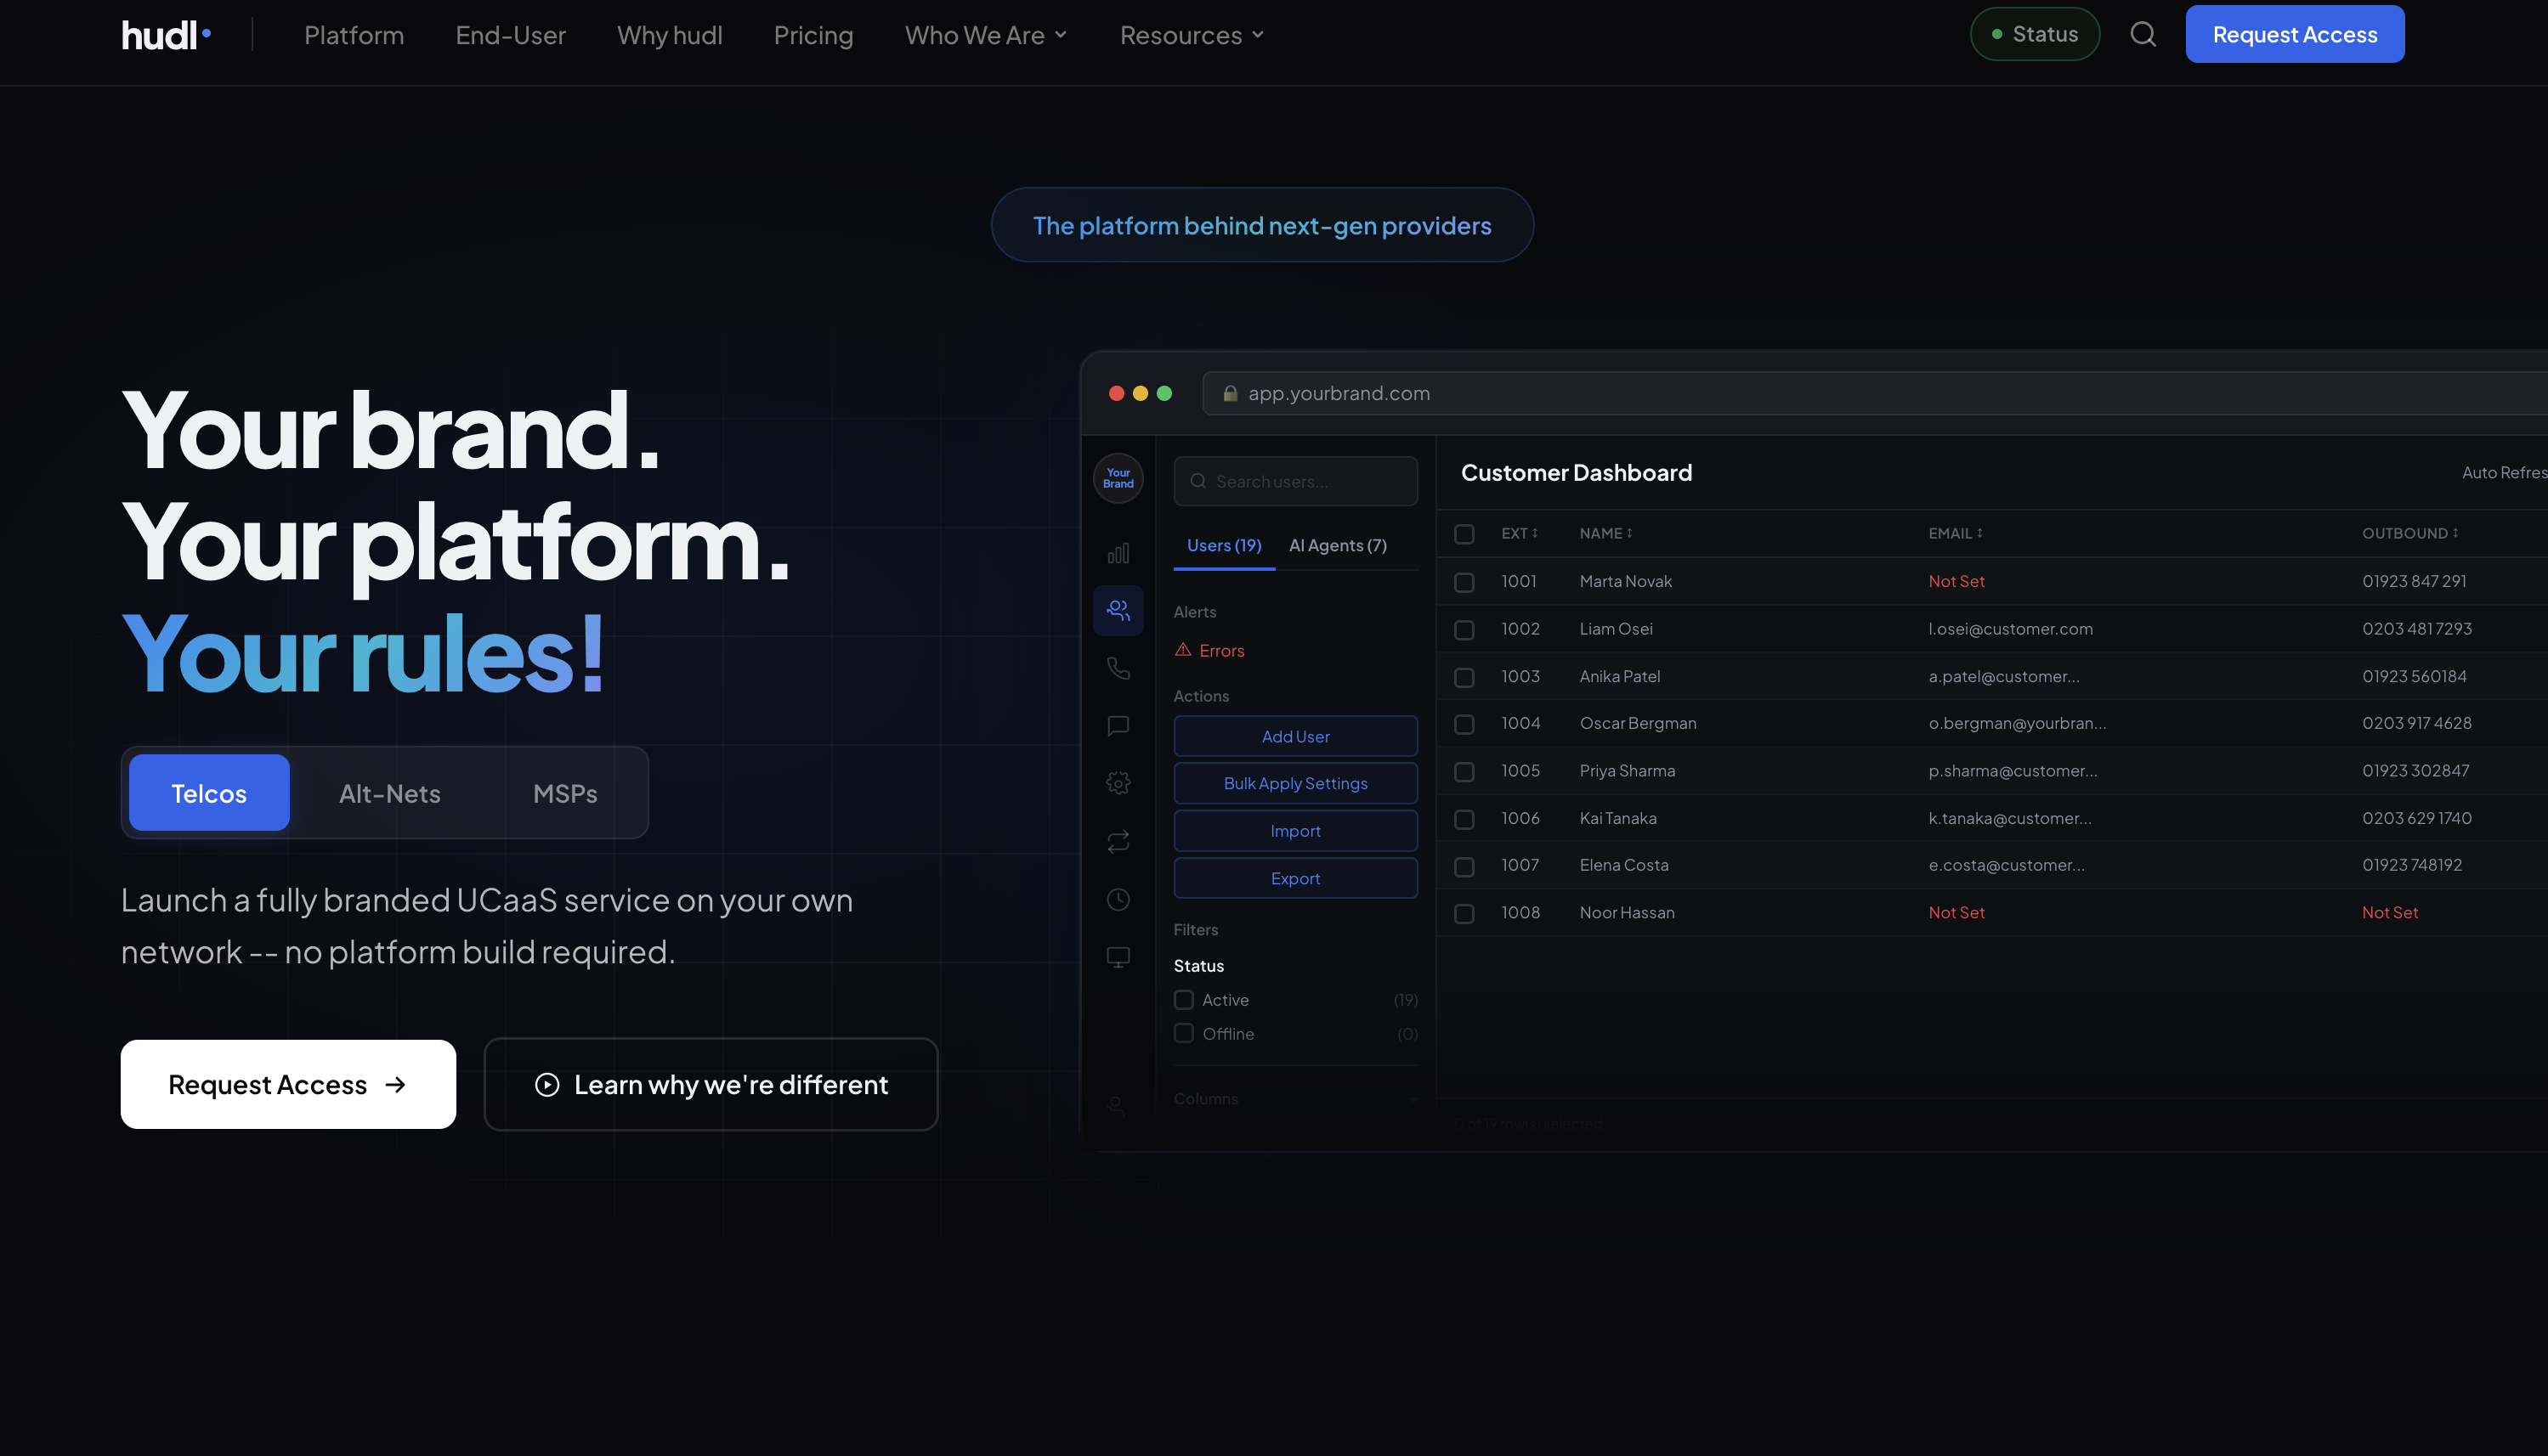Viewport: 2548px width, 1456px height.
Task: Click the clock history sidebar icon
Action: pyautogui.click(x=1118, y=899)
